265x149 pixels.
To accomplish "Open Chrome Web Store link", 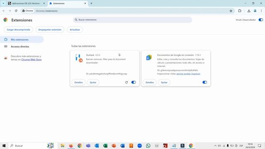I will point(31,60).
